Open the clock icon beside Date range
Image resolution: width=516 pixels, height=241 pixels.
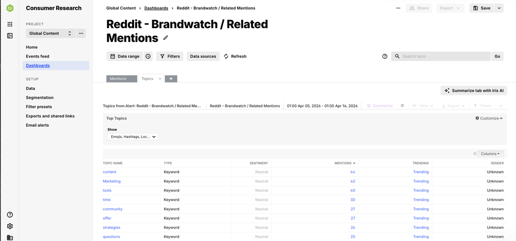click(148, 56)
